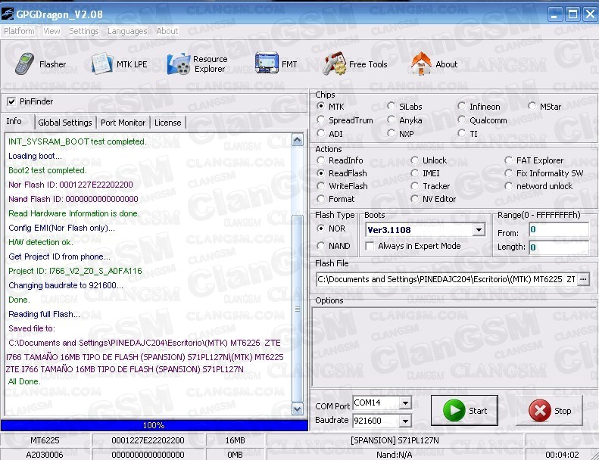599x460 pixels.
Task: Set flash type to NAND
Action: tap(320, 246)
